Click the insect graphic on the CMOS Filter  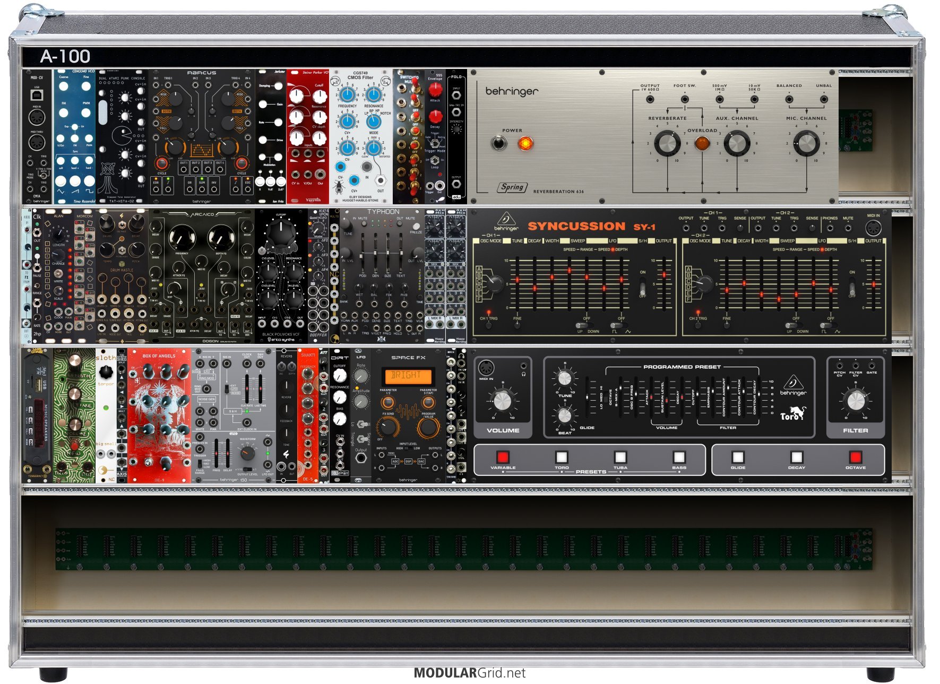pyautogui.click(x=338, y=186)
